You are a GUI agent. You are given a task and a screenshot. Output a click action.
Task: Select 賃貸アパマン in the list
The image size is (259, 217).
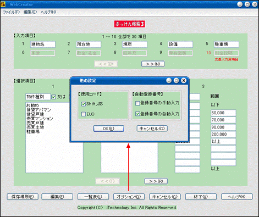(x=39, y=110)
